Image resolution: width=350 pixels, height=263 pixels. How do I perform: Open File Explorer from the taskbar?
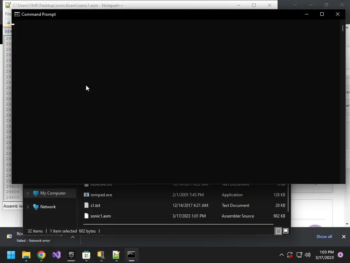point(26,254)
